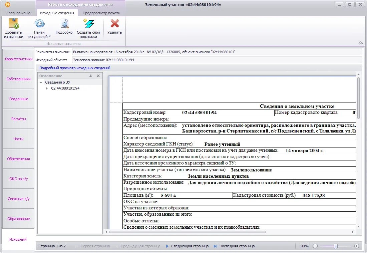This screenshot has width=367, height=253.
Task: Click the 'Добавить из выписки' icon
Action: pos(14,24)
